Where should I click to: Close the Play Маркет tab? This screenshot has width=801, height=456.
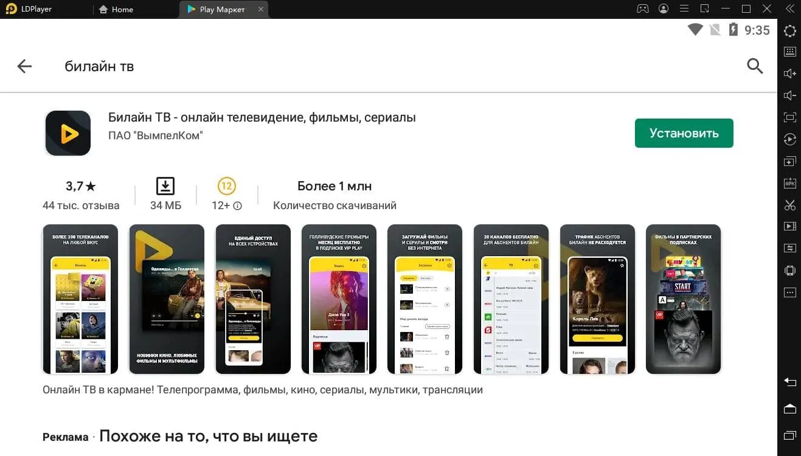(x=261, y=9)
